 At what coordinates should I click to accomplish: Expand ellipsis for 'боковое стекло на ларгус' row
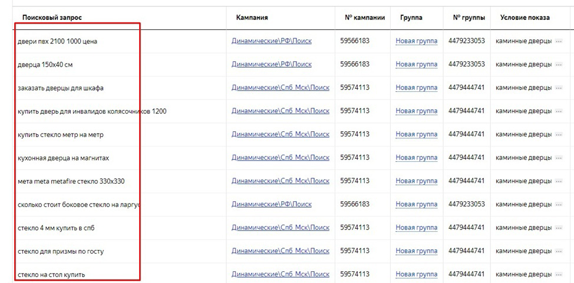click(x=559, y=205)
